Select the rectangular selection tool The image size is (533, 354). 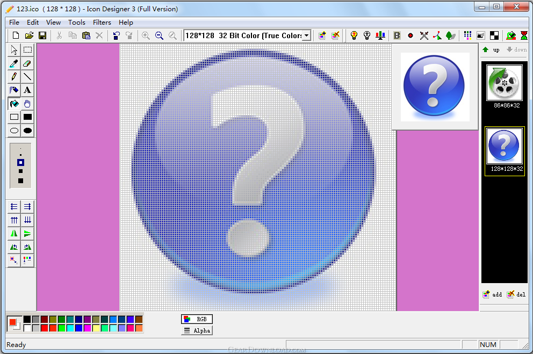(x=27, y=49)
